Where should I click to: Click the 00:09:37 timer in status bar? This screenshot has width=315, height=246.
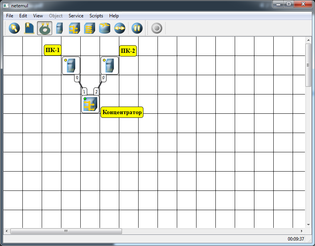tap(296, 239)
